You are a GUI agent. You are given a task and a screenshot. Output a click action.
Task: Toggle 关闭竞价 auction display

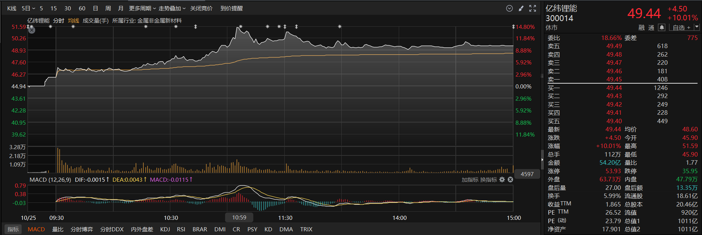(x=201, y=9)
